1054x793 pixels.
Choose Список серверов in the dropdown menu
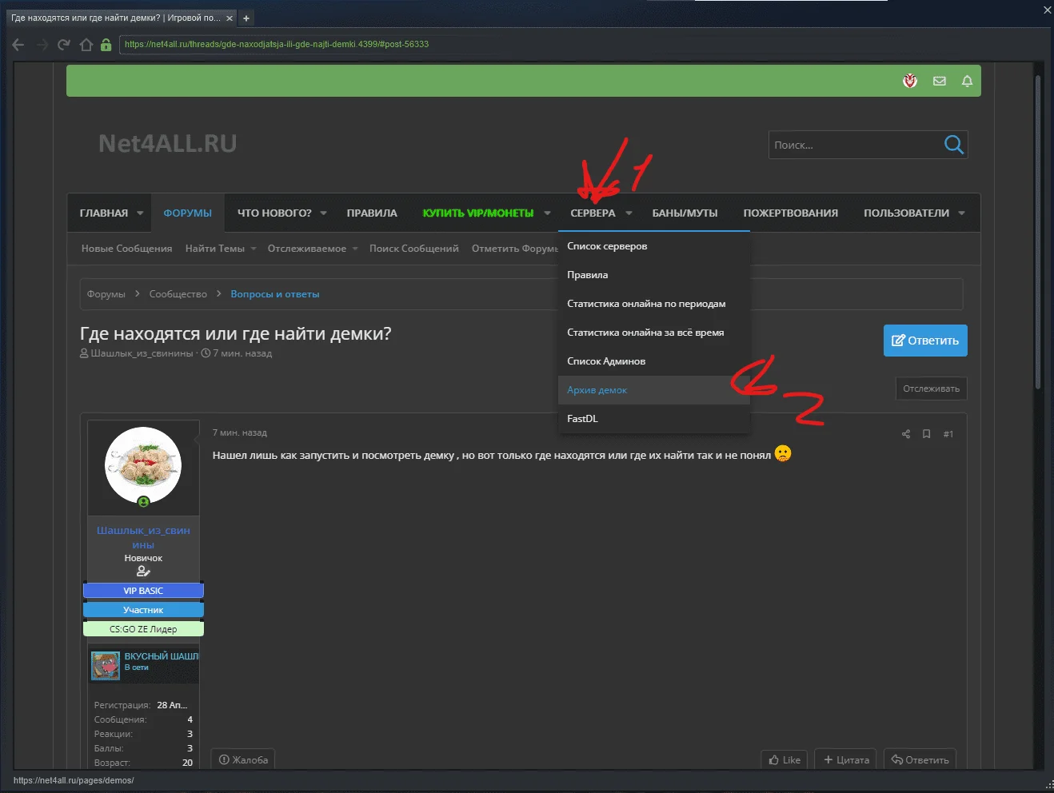coord(607,246)
